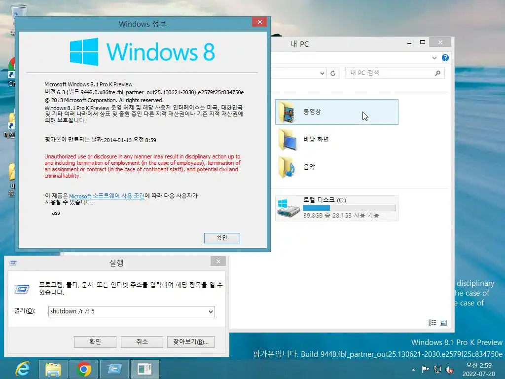
Task: Click 취소 in the 실행 dialog
Action: point(142,341)
